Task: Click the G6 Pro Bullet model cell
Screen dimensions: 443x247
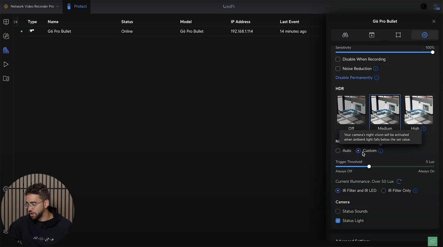Action: 192,31
